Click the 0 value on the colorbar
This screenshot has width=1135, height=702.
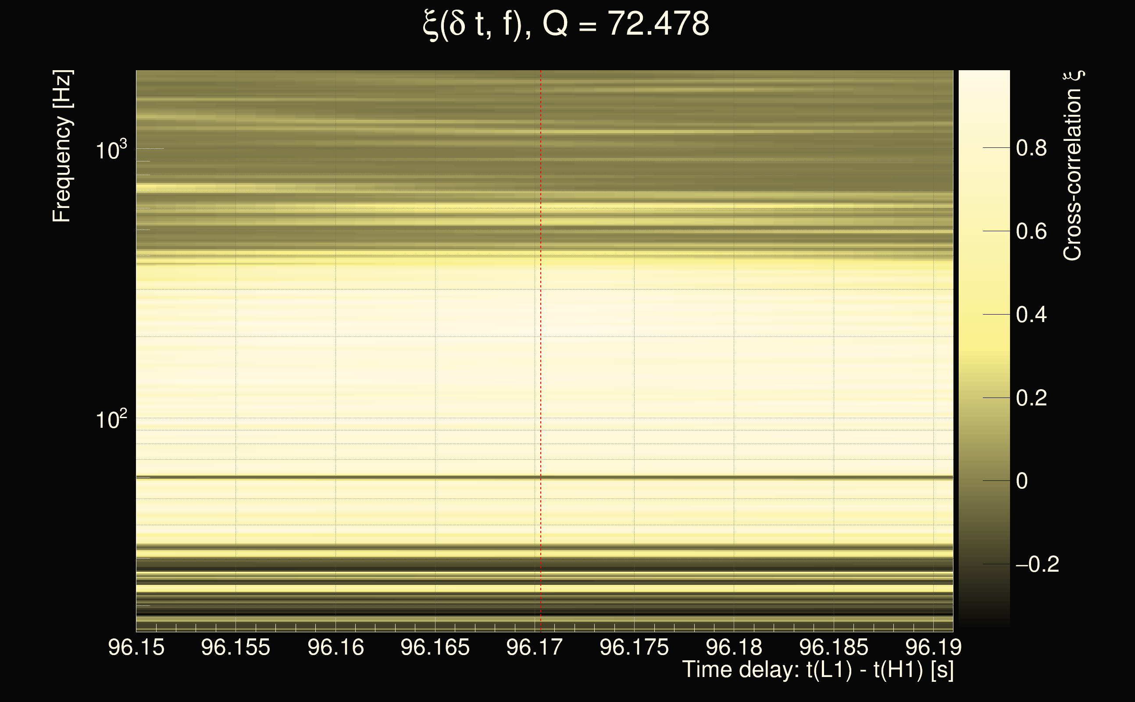point(1022,481)
